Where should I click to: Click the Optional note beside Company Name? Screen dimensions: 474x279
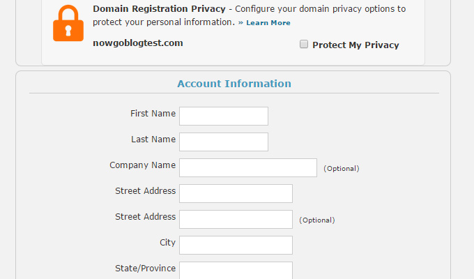point(342,169)
